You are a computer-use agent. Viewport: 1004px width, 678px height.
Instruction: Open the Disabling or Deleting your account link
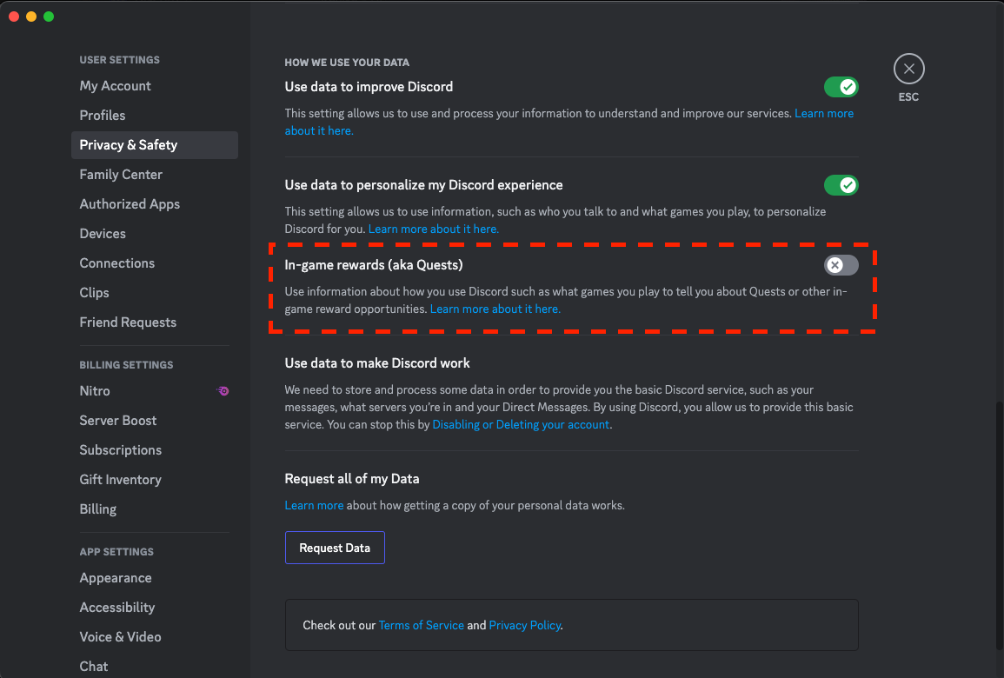(x=521, y=424)
